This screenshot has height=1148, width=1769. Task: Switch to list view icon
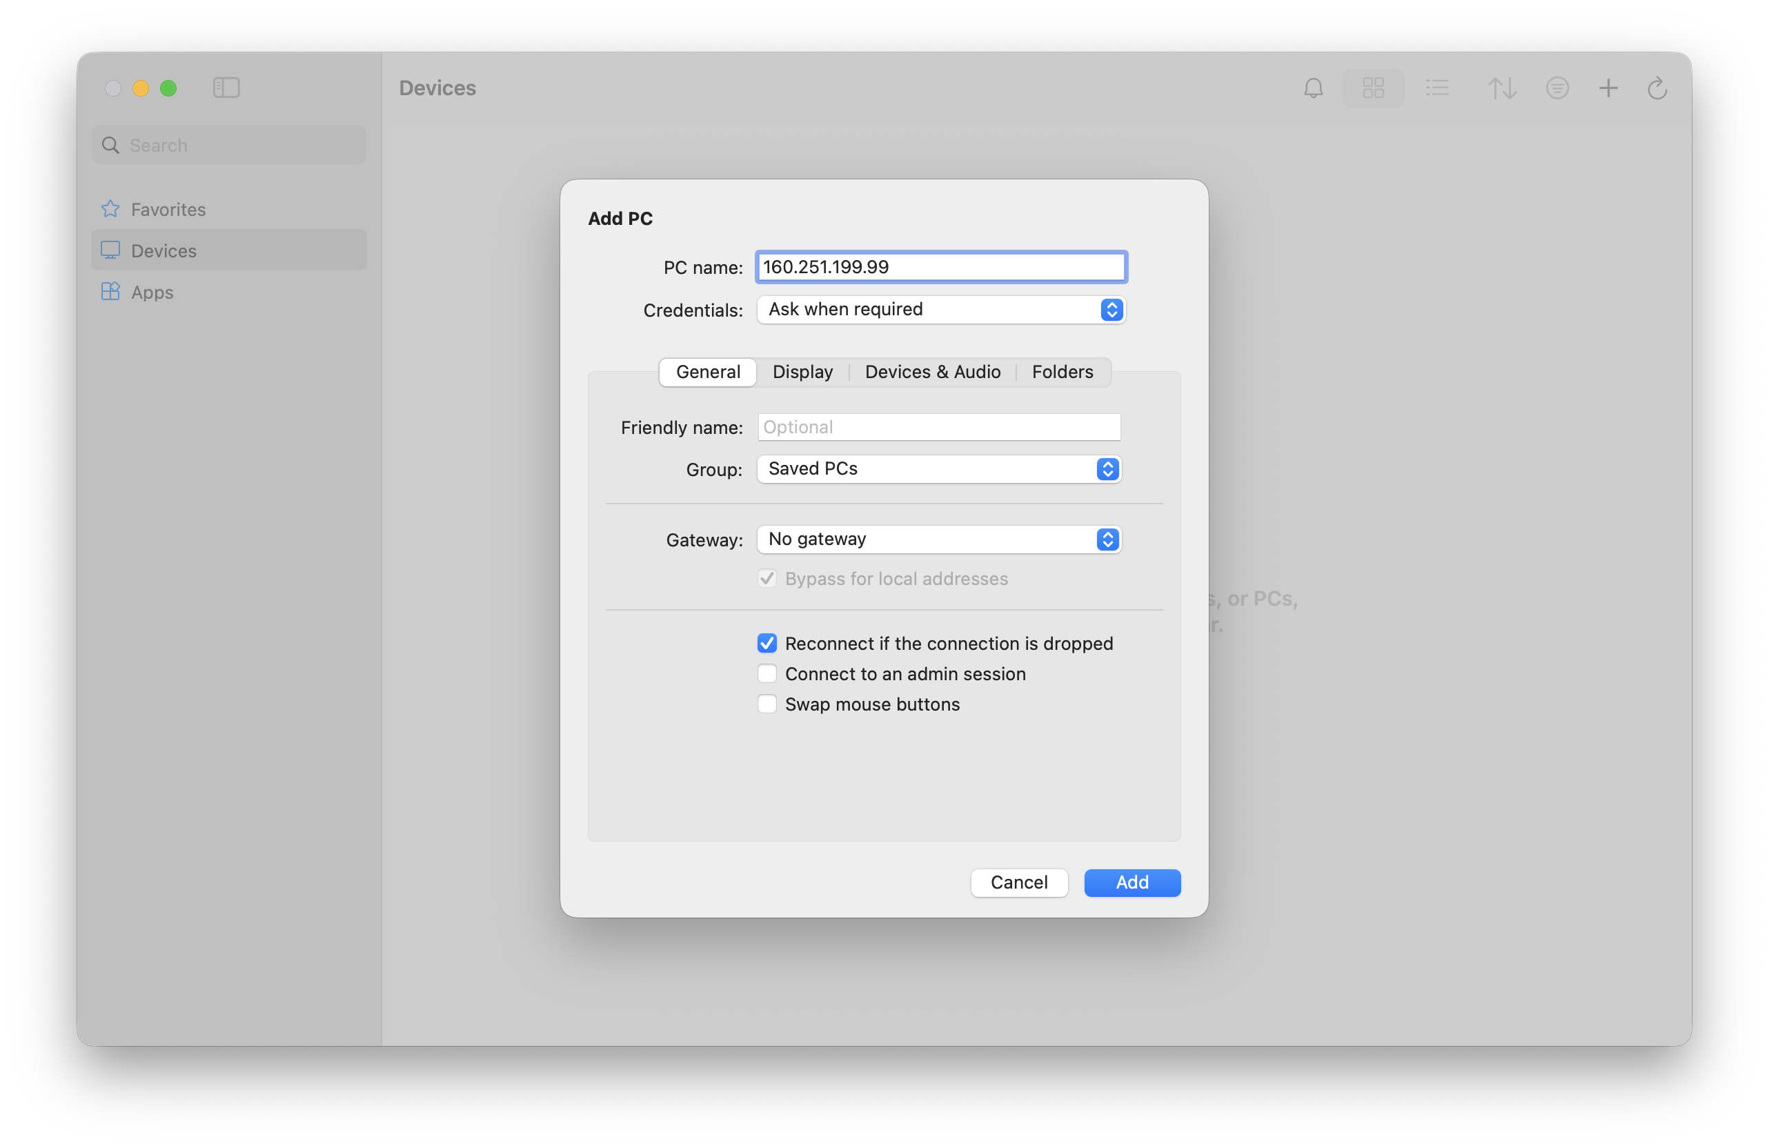(x=1436, y=88)
